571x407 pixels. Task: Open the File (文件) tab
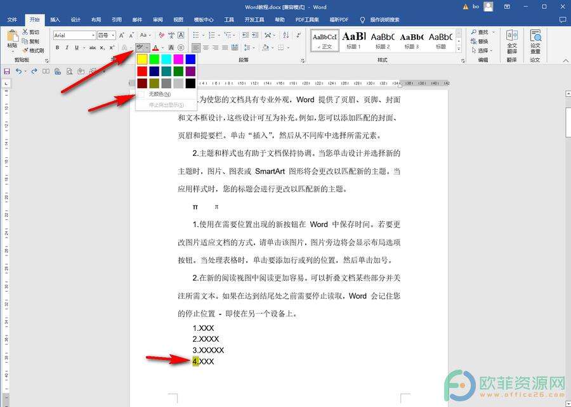[x=12, y=20]
